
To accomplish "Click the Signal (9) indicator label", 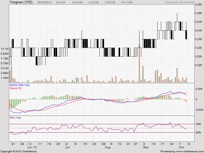I will pyautogui.click(x=16, y=88).
